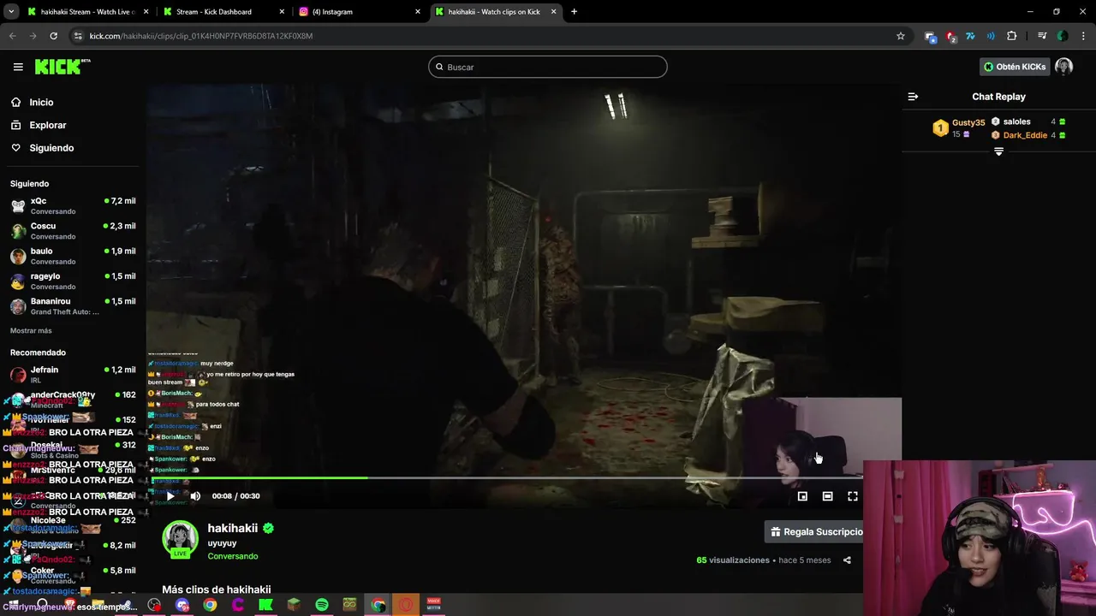Open Bananirou's channel in the sidebar

(73, 305)
